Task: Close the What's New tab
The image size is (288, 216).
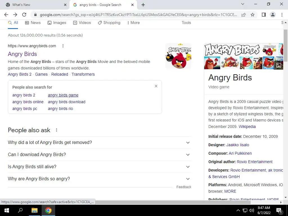Action: (x=65, y=5)
